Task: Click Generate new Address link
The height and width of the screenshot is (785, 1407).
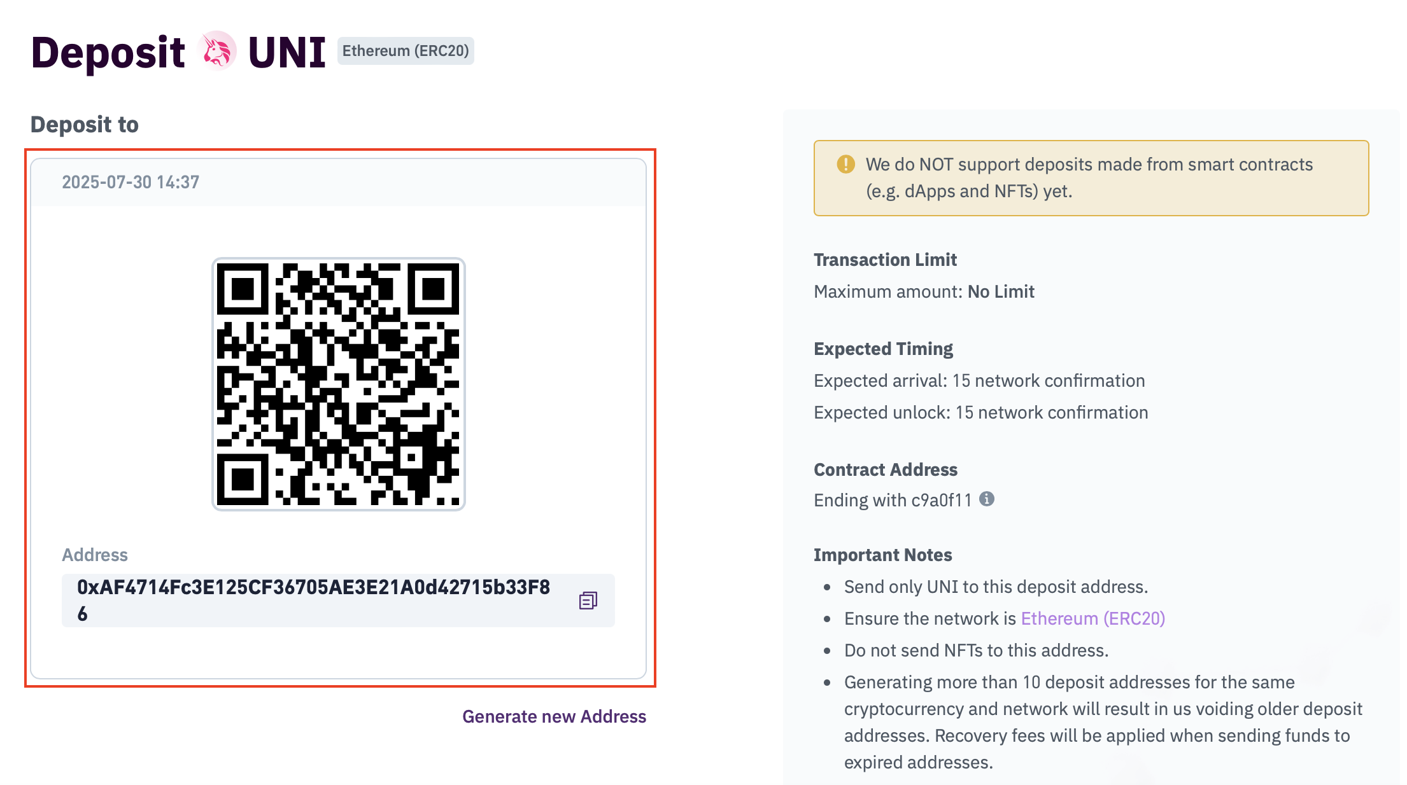Action: click(x=554, y=716)
